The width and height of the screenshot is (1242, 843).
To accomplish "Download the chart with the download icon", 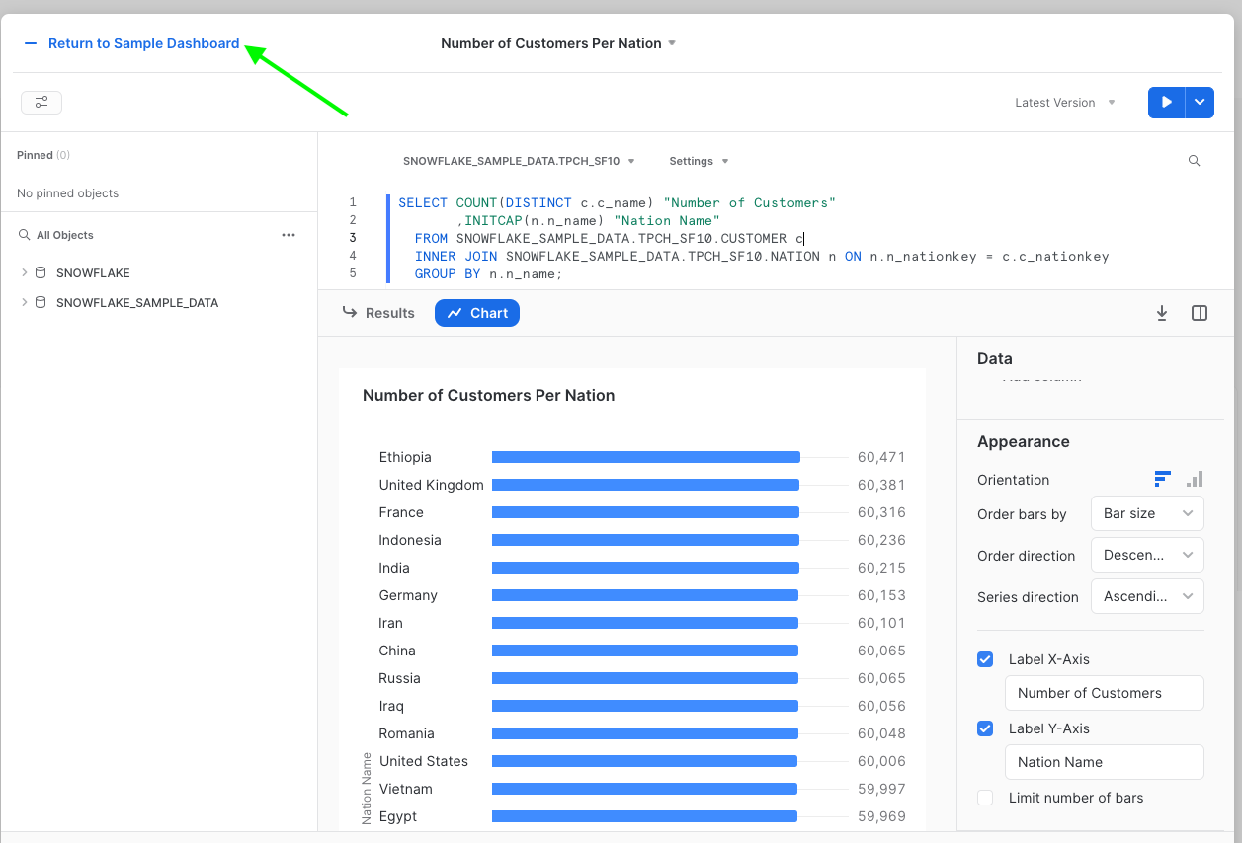I will click(x=1162, y=313).
